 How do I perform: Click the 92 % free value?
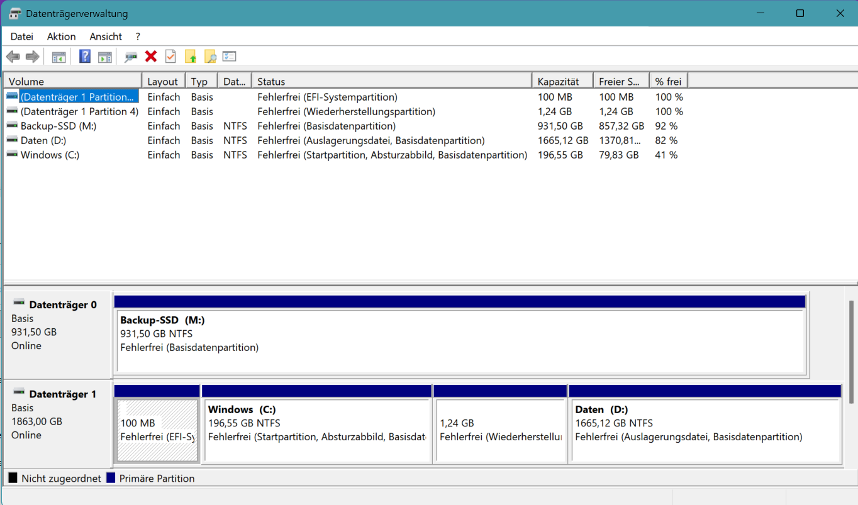[666, 126]
